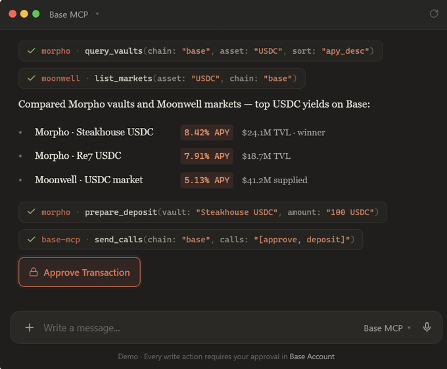Open Base MCP model selector in message box
447x369 pixels.
click(387, 328)
